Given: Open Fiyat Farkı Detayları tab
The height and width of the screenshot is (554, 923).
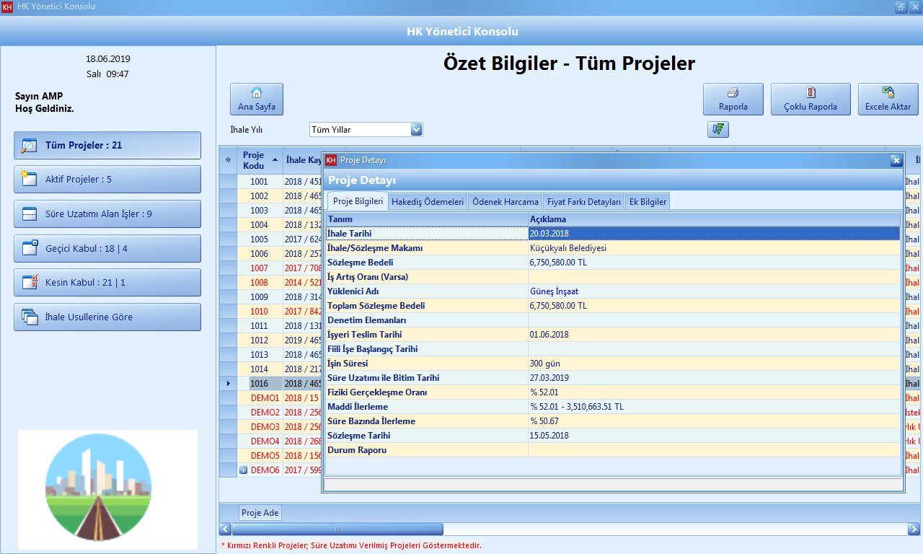Looking at the screenshot, I should tap(583, 202).
